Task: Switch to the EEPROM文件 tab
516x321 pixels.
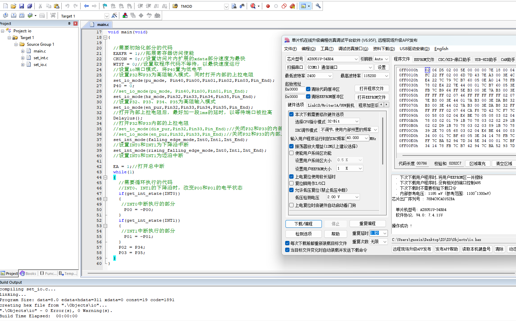Action: coord(424,60)
